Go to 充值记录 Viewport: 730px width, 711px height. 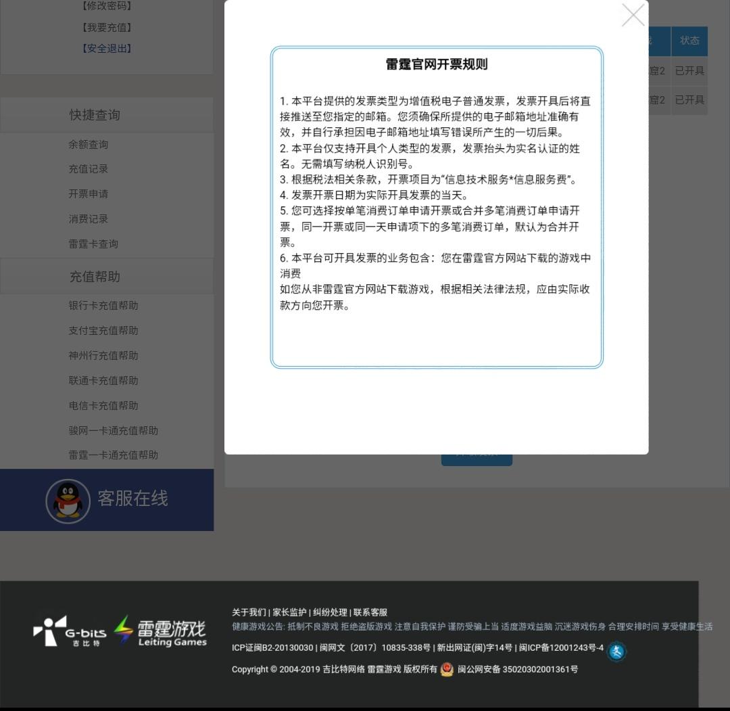(89, 168)
